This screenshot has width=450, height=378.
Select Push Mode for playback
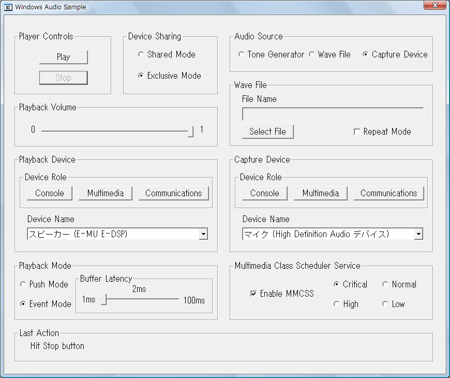pyautogui.click(x=23, y=285)
